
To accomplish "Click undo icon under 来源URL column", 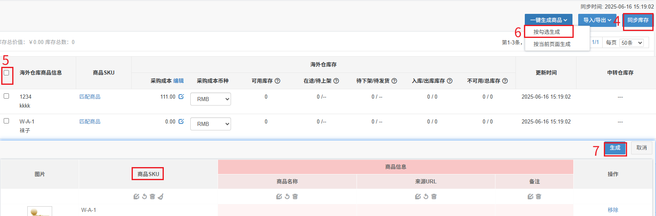I will point(426,196).
